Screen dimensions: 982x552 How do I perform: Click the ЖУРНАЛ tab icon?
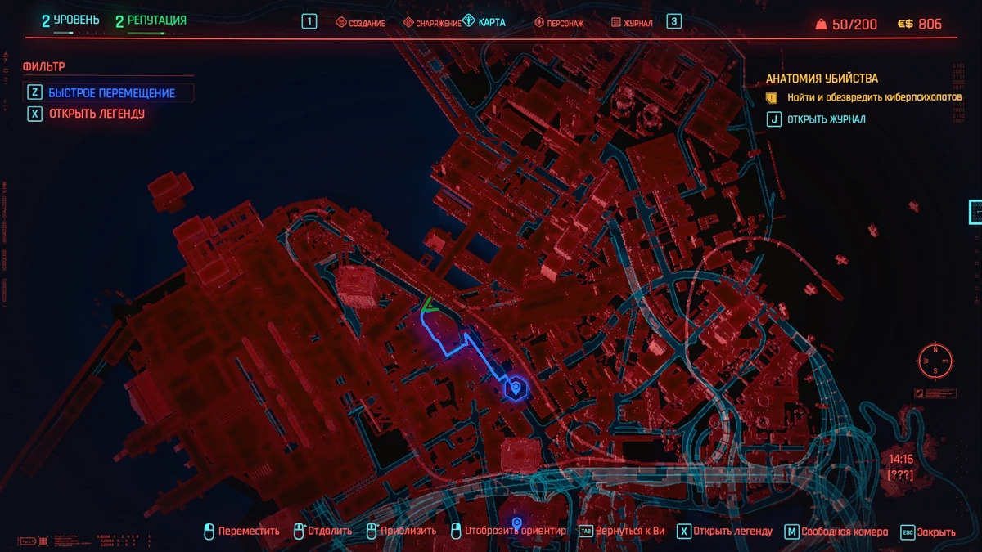(x=615, y=23)
